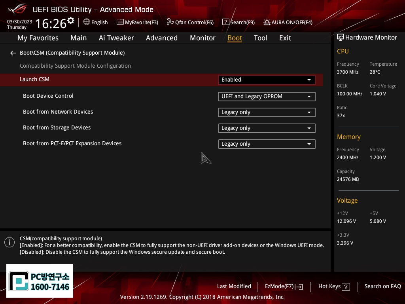405x304 pixels.
Task: Open the Boot from Network Devices dropdown
Action: tap(267, 112)
